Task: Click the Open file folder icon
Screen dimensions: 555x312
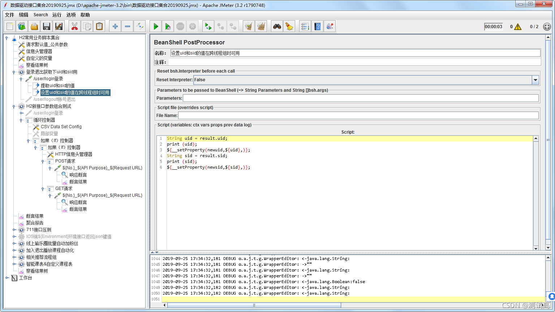Action: tap(34, 26)
